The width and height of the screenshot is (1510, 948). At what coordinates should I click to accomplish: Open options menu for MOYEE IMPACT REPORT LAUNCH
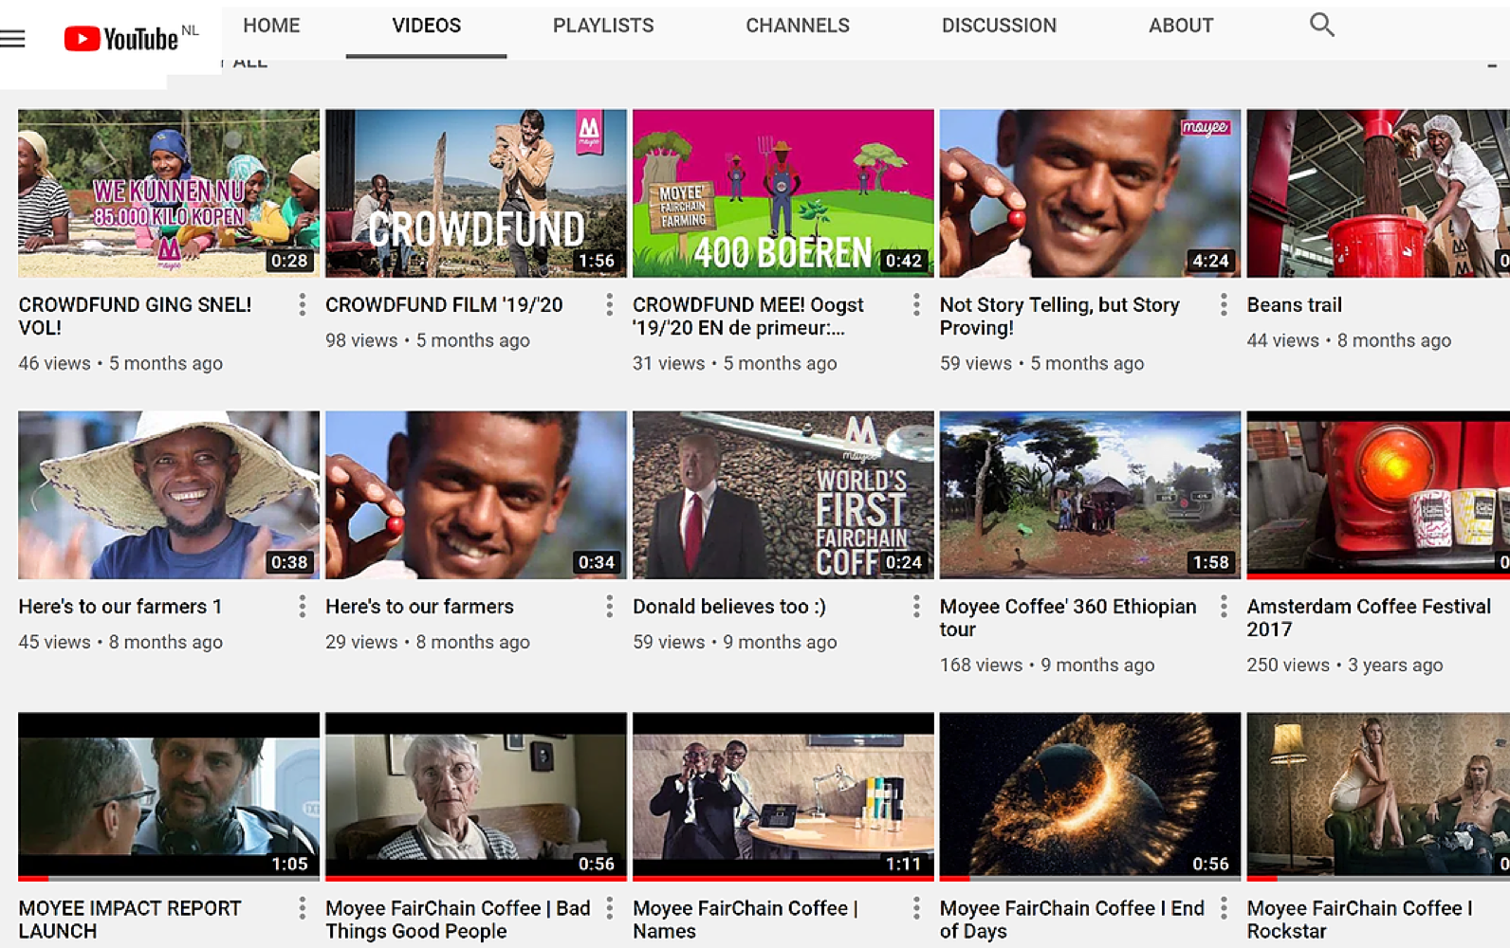click(302, 908)
